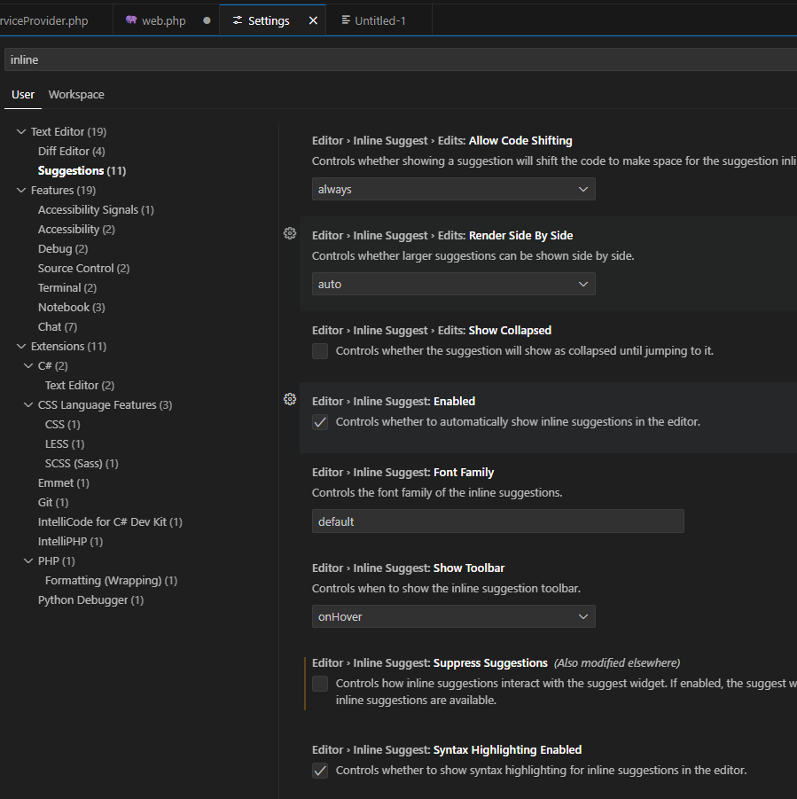Open the Untitled-1 editor tab
Viewport: 797px width, 799px height.
(x=380, y=20)
